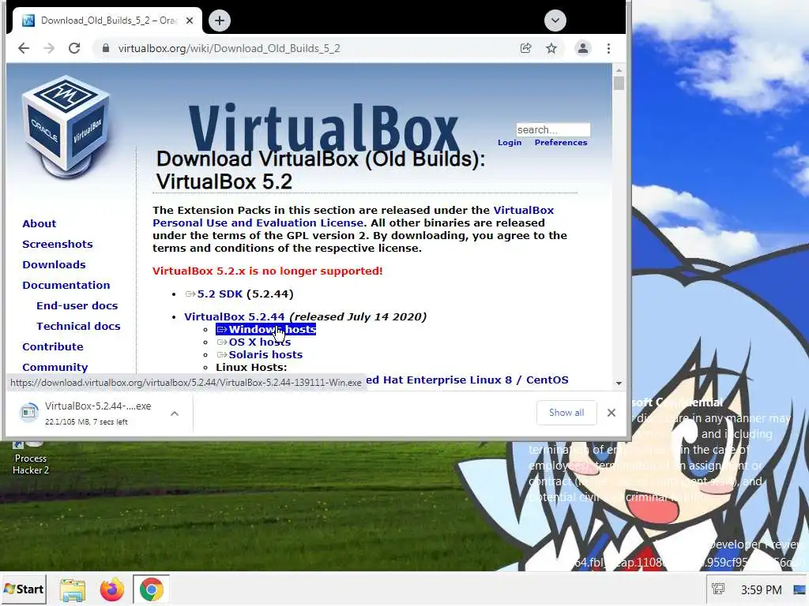Click the 3:59 PM taskbar clock
The height and width of the screenshot is (606, 809).
click(761, 589)
